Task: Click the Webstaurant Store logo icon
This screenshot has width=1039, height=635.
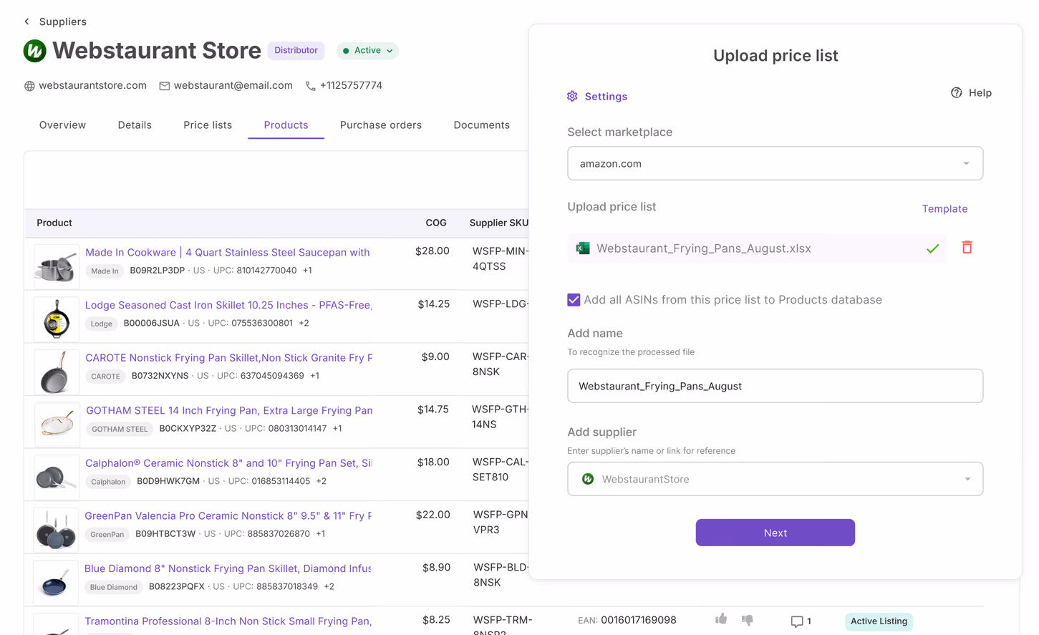Action: coord(35,51)
